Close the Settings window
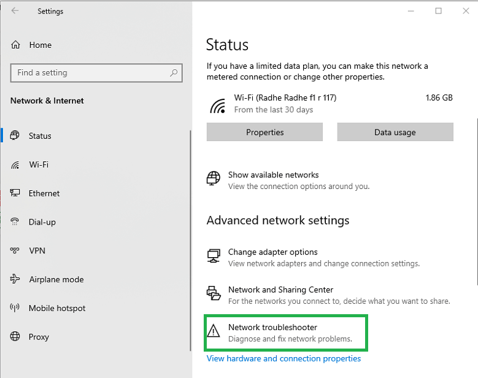Screen dimensions: 478x378 (466, 11)
